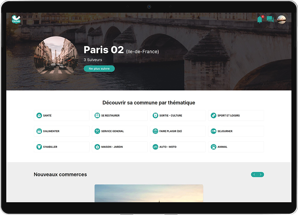This screenshot has height=215, width=298.
Task: Select the ANIMAL label text
Action: click(222, 147)
